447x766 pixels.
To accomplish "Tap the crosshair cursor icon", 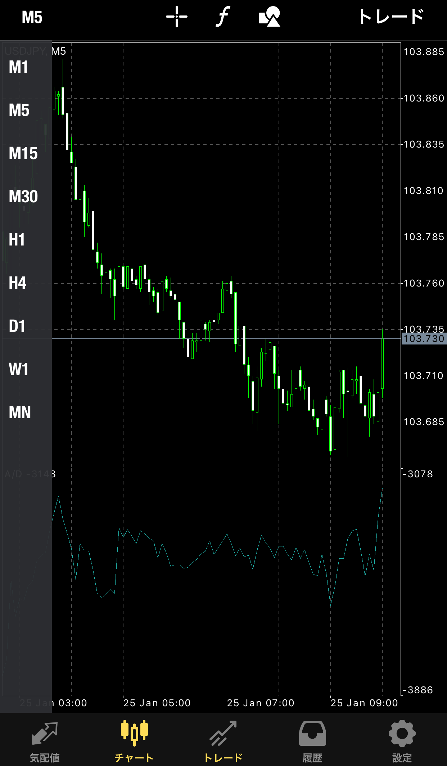I will (x=177, y=17).
